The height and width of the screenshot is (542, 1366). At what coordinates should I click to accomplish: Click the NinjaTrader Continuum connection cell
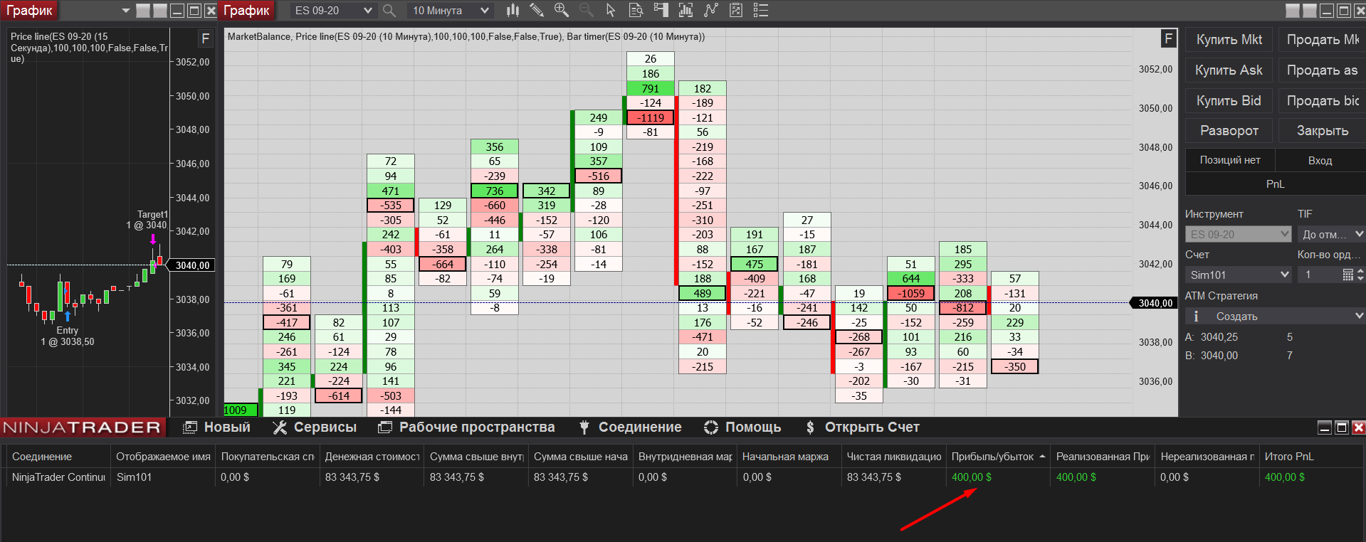[x=57, y=477]
